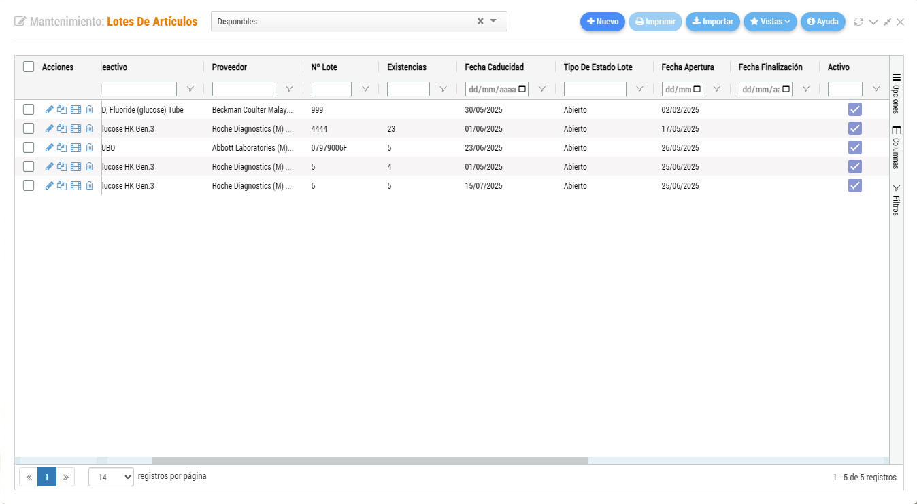Screen dimensions: 917x504
Task: Open the Fecha Finalización date picker
Action: point(786,89)
